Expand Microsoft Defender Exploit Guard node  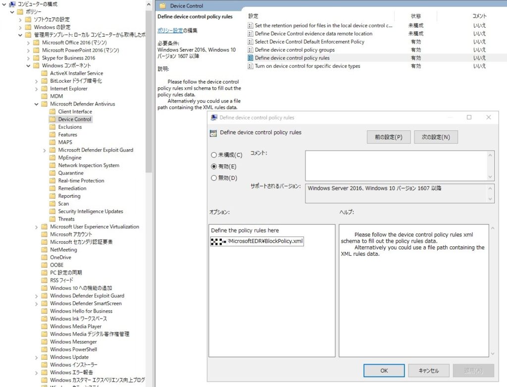pyautogui.click(x=45, y=150)
